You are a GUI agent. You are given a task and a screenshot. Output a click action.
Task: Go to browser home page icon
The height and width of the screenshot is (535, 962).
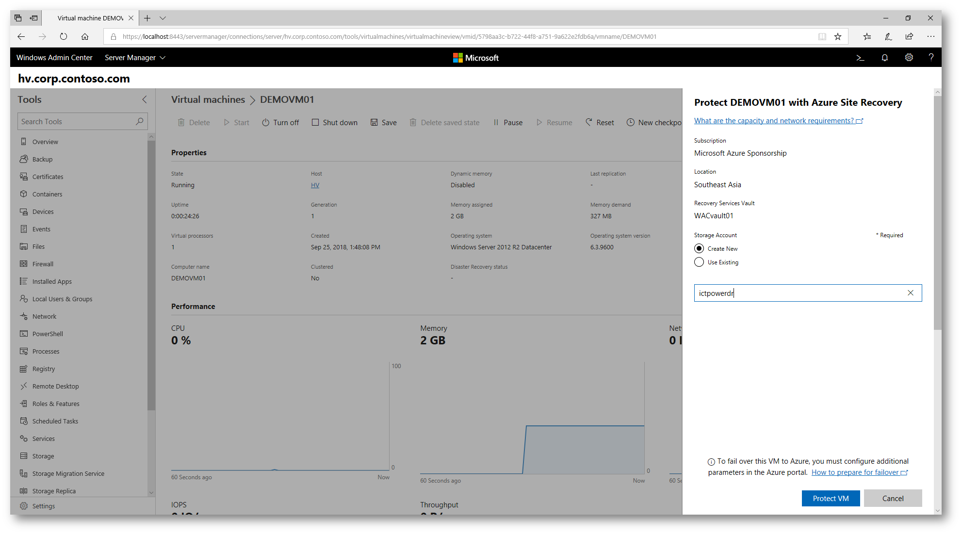point(85,36)
